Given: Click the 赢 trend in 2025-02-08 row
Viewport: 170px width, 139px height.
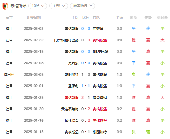Looking at the screenshot, I should [148, 63].
